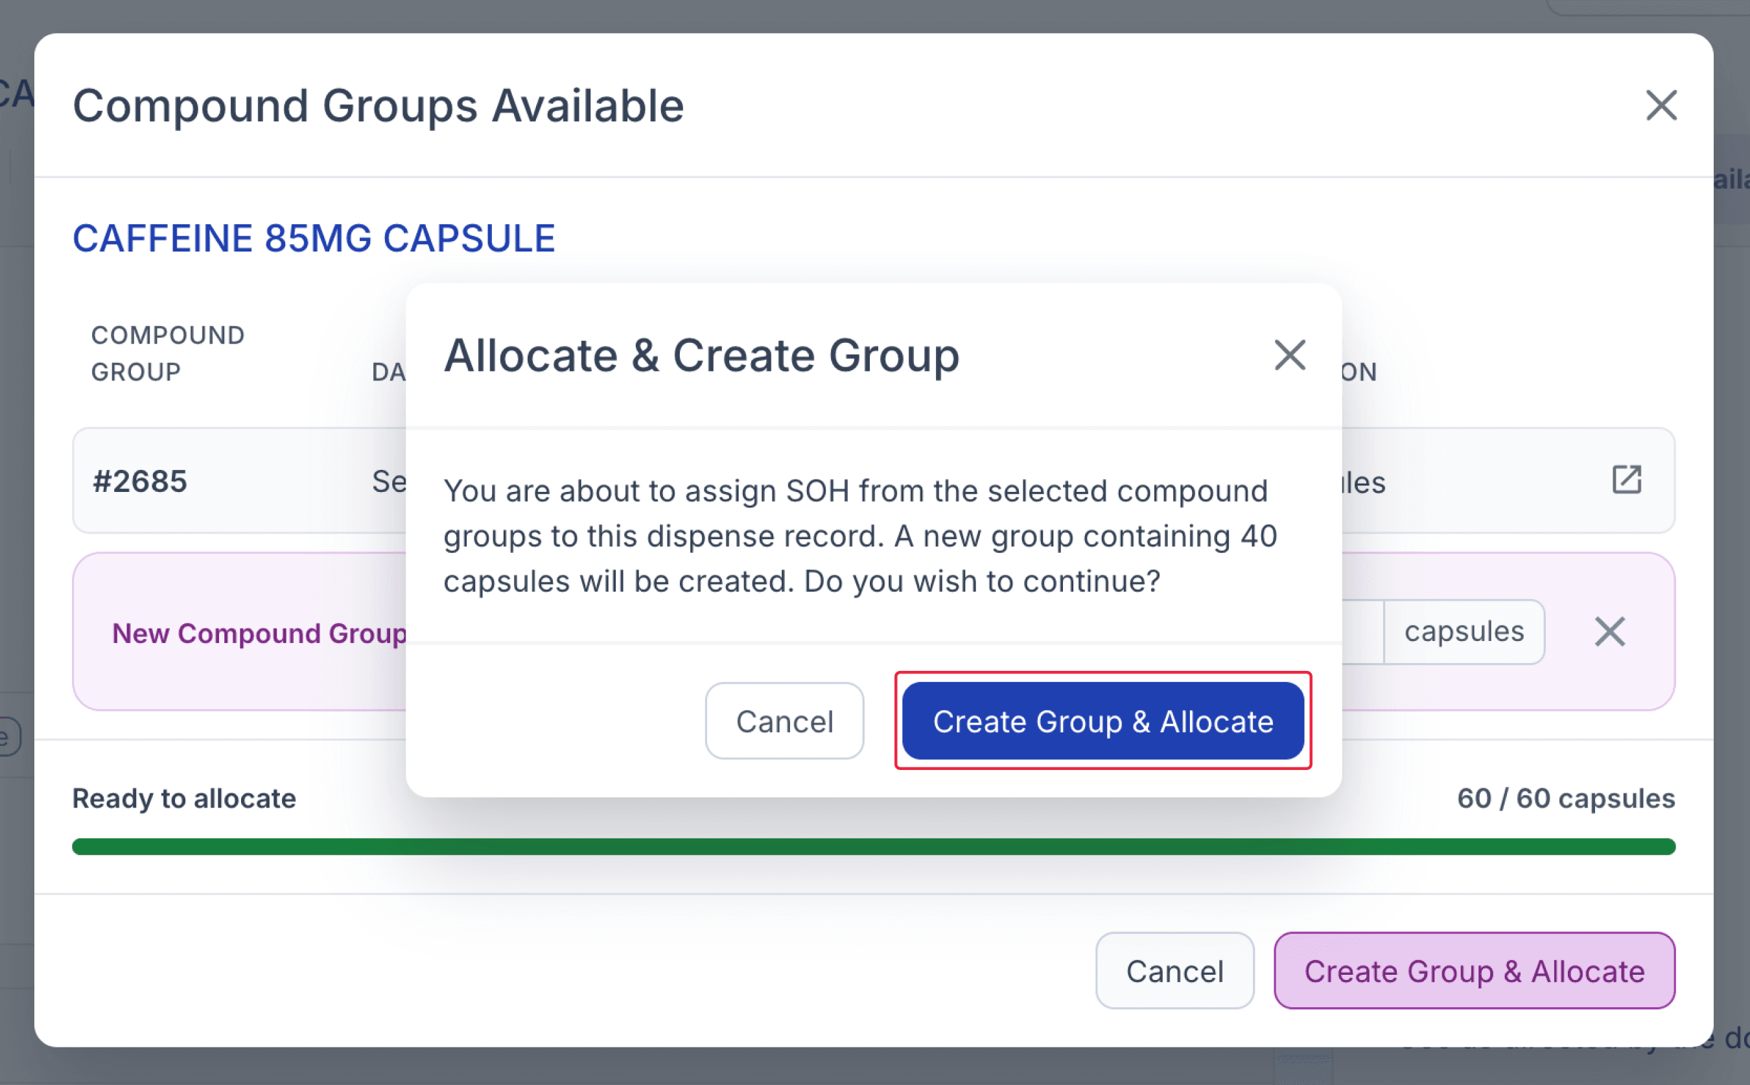The height and width of the screenshot is (1085, 1750).
Task: Remove the New Compound Group row
Action: 1609,631
